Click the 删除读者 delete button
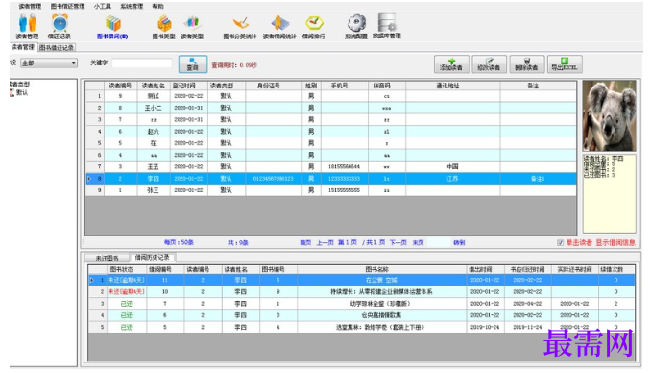 [527, 64]
